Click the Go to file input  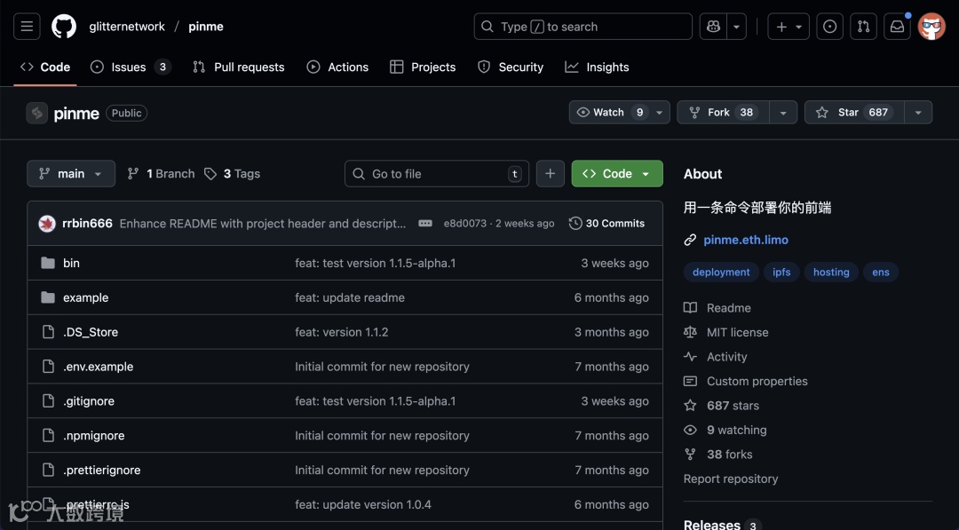tap(437, 174)
